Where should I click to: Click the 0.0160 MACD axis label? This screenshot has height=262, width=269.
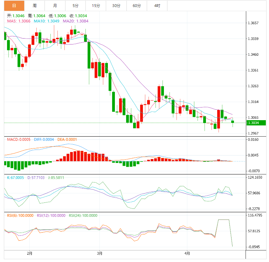tap(253, 139)
